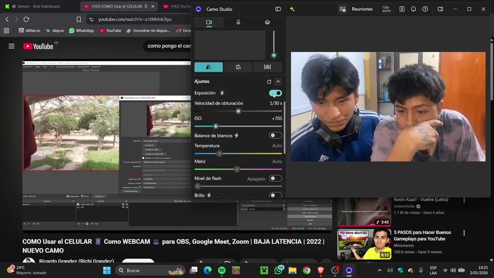Adjust the vertical zoom slider knob
Viewport: 494px width, 278px height.
pos(274,55)
